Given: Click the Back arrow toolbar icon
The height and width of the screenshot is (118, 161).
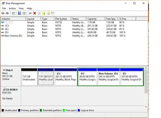Looking at the screenshot, I should (3, 13).
